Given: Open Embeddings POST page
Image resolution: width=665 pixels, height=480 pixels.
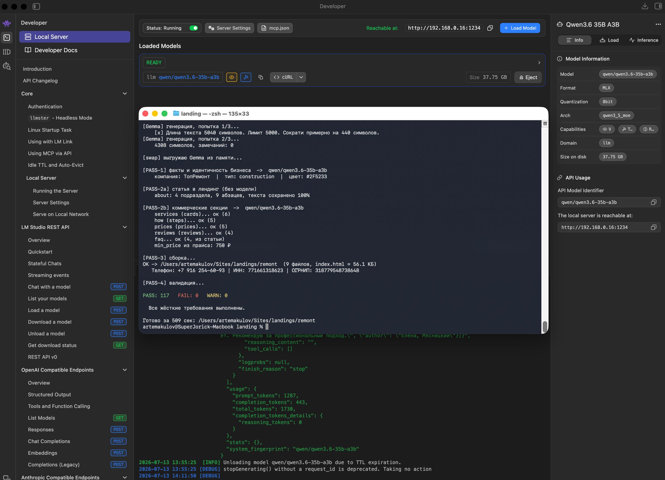Looking at the screenshot, I should coord(77,453).
